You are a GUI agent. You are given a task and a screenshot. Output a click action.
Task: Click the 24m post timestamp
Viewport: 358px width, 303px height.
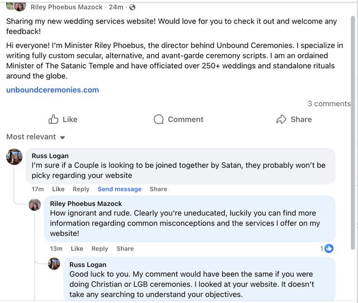coord(116,7)
